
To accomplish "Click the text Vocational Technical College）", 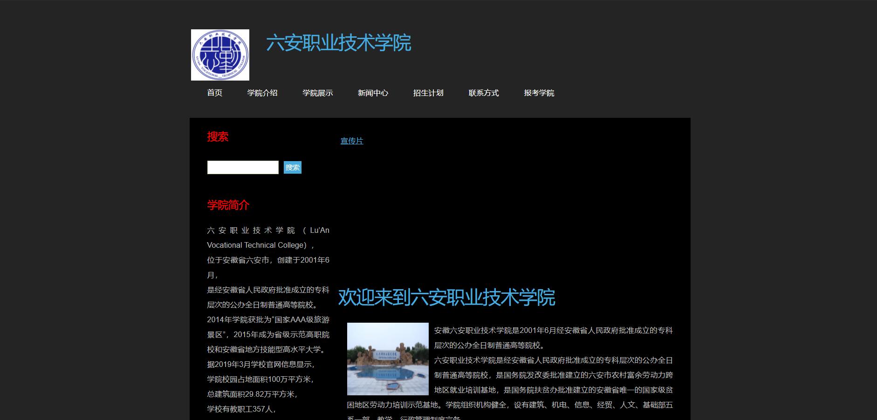I will [261, 245].
